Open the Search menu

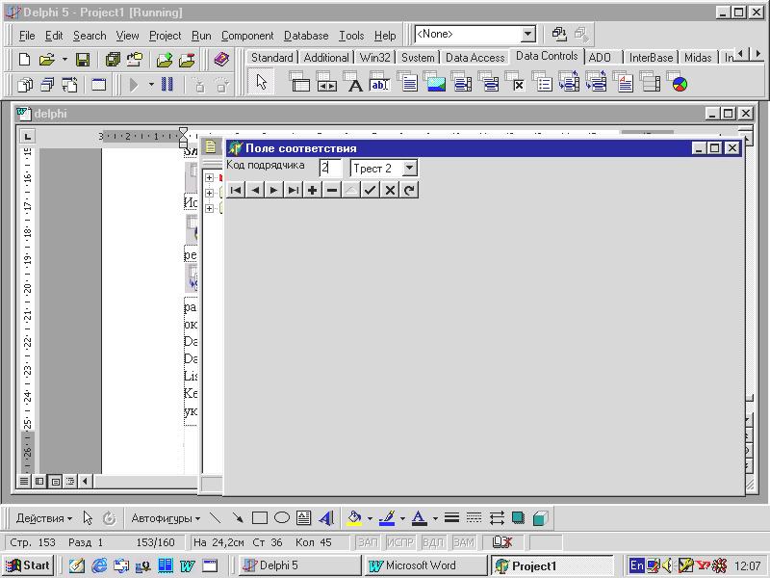pyautogui.click(x=90, y=36)
